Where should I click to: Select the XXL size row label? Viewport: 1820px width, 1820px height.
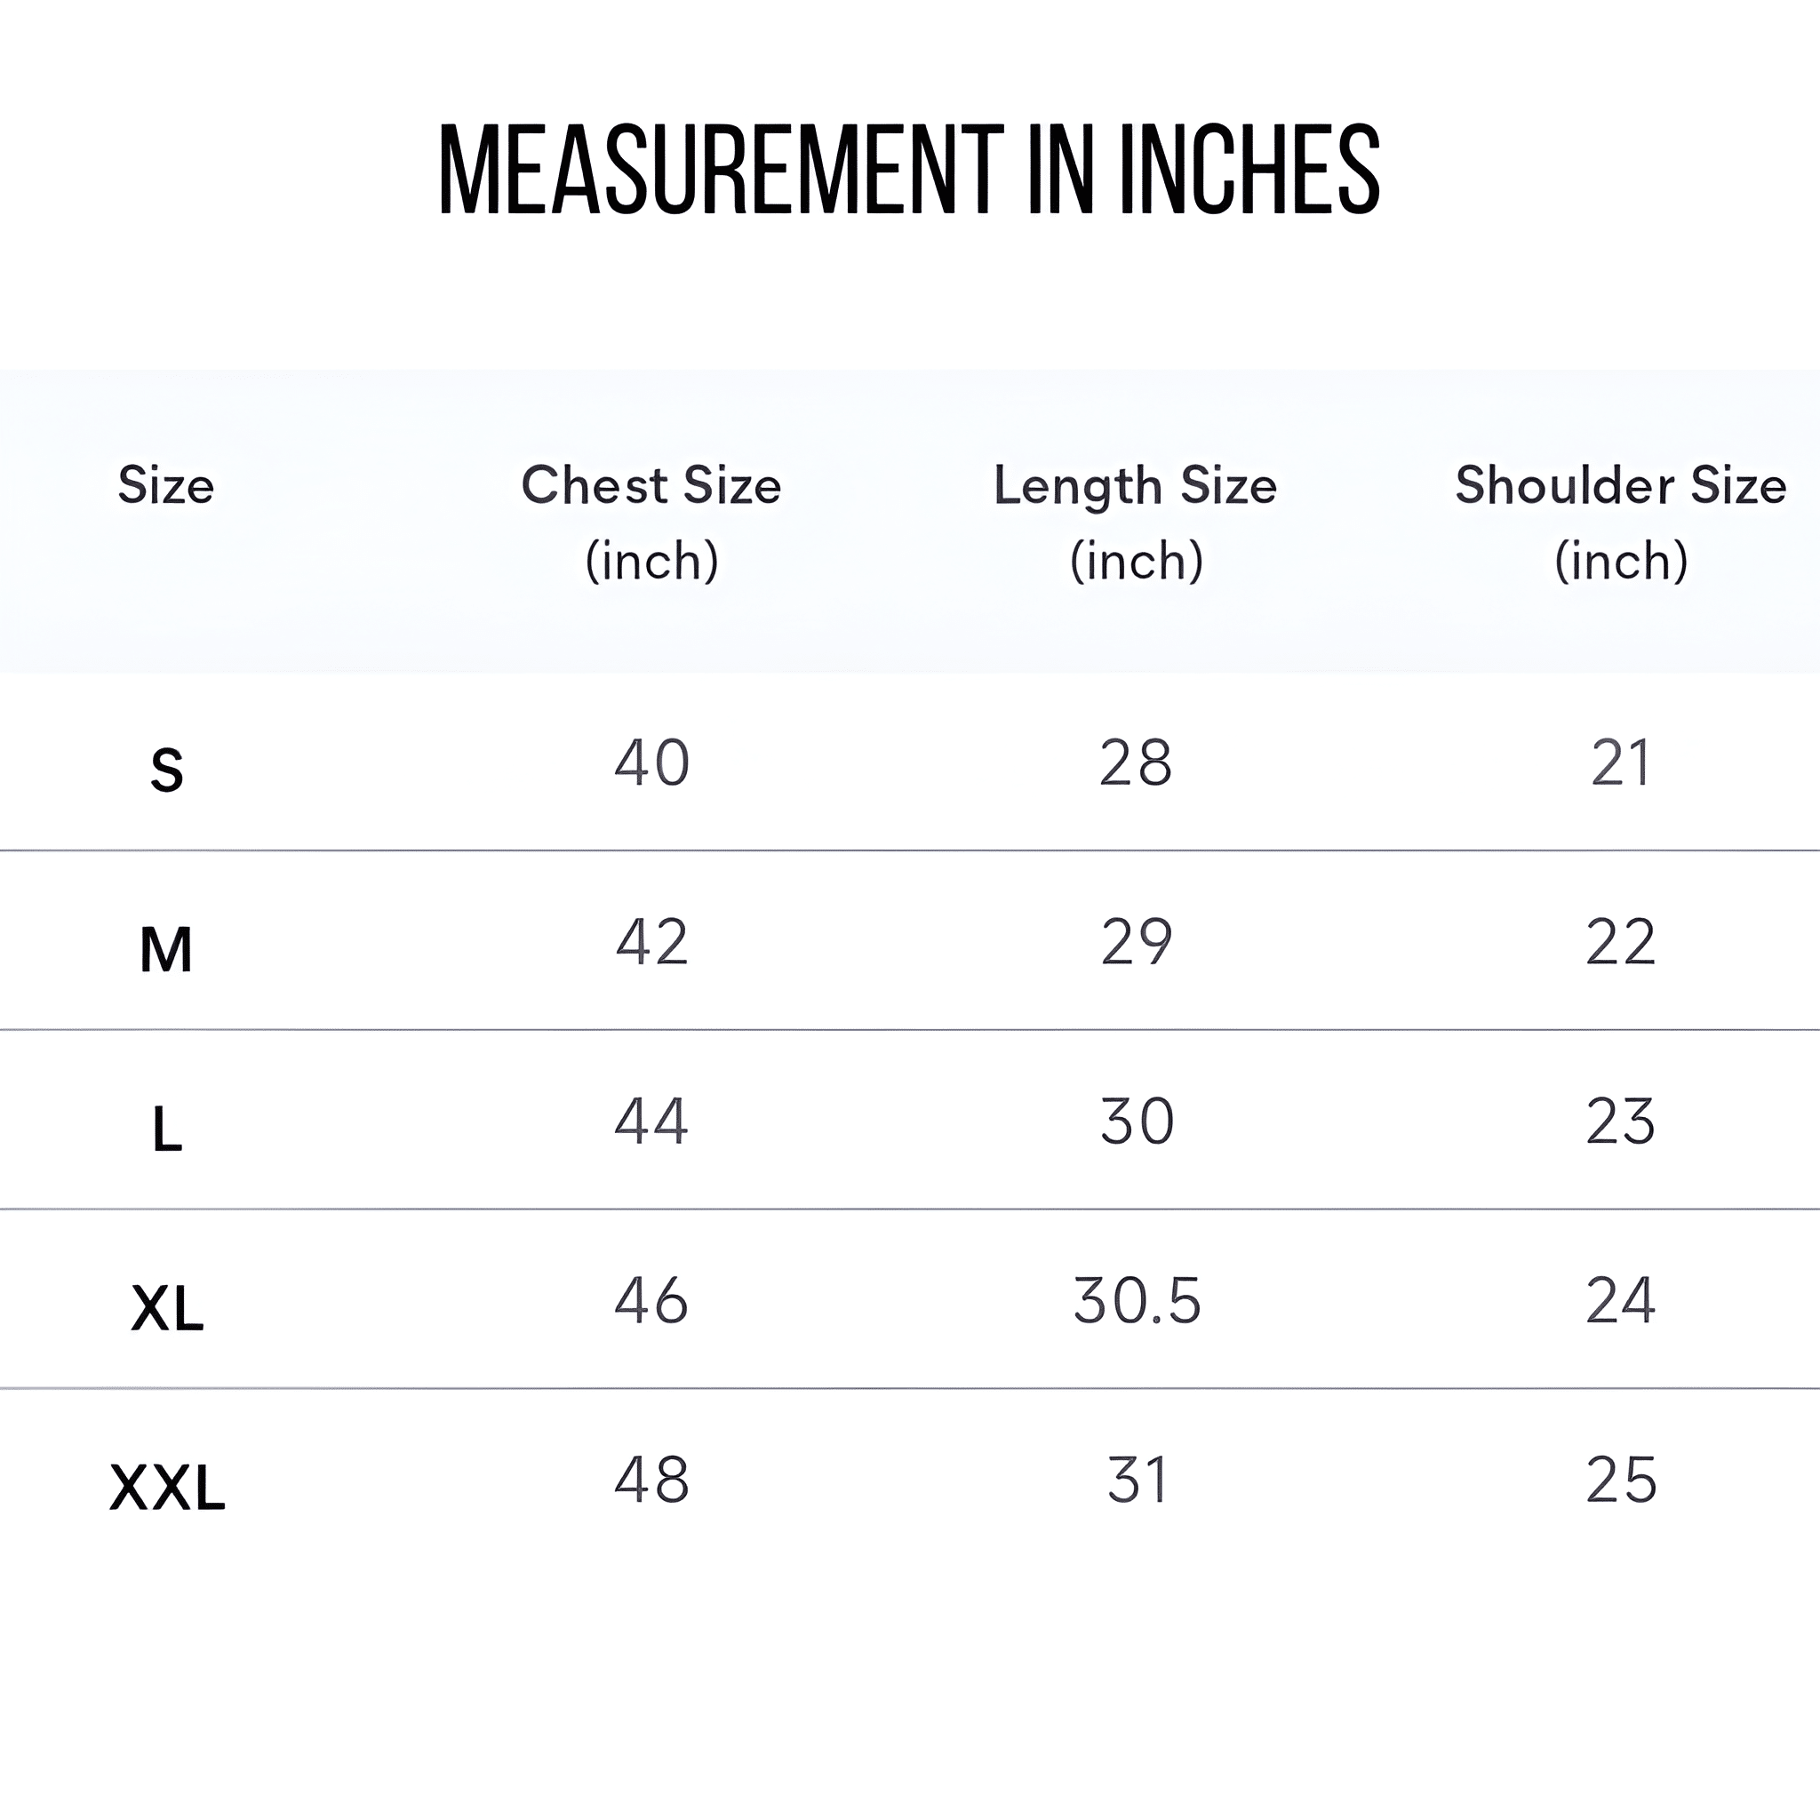pos(168,1489)
